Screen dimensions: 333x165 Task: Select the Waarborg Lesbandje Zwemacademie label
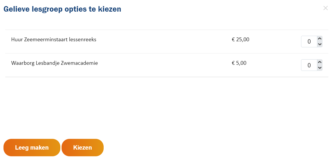[55, 63]
